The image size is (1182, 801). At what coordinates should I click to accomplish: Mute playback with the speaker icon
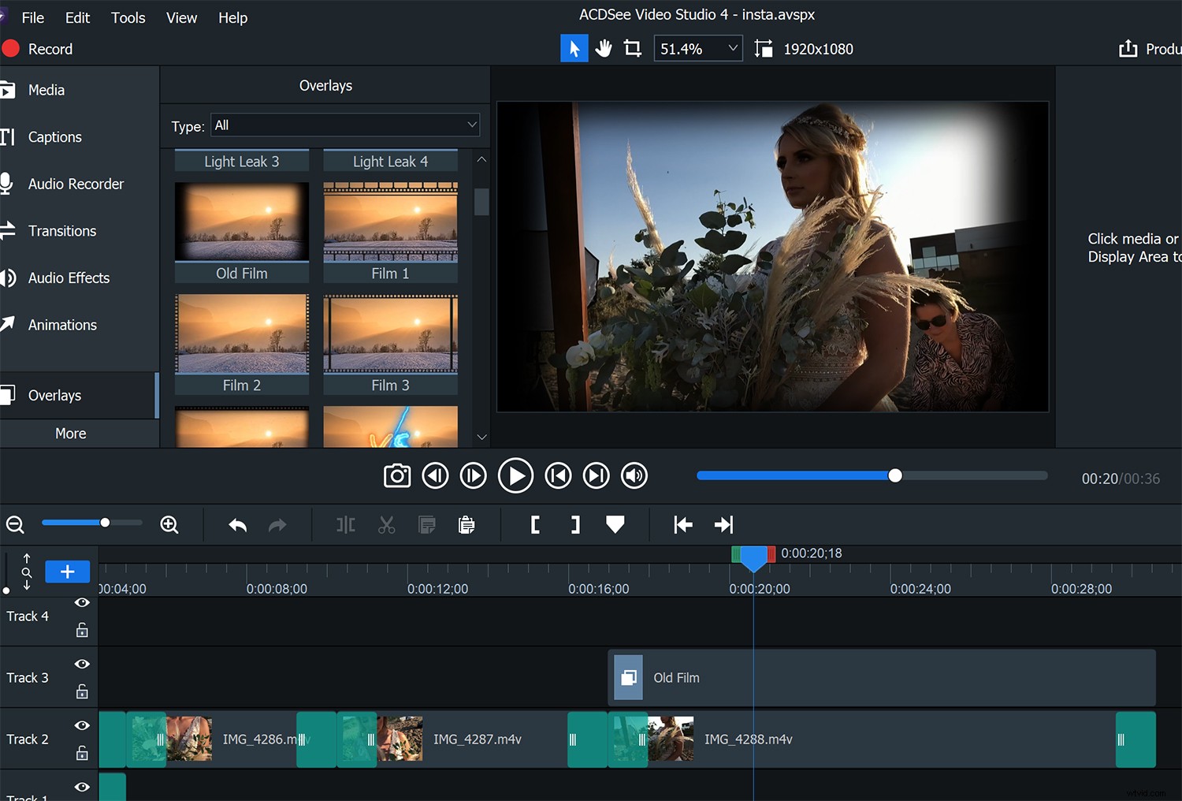pyautogui.click(x=634, y=475)
